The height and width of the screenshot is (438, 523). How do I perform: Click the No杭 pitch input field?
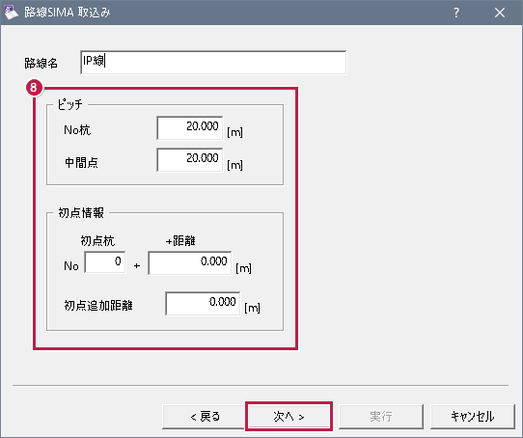[190, 127]
